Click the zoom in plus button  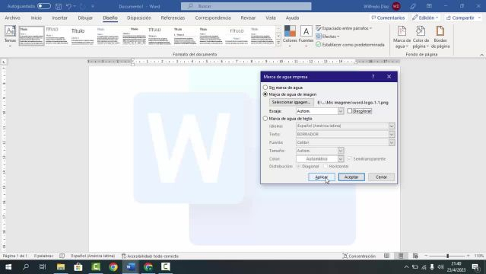point(468,256)
